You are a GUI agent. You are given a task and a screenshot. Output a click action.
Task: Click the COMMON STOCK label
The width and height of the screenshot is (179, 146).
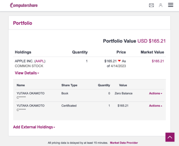click(29, 66)
